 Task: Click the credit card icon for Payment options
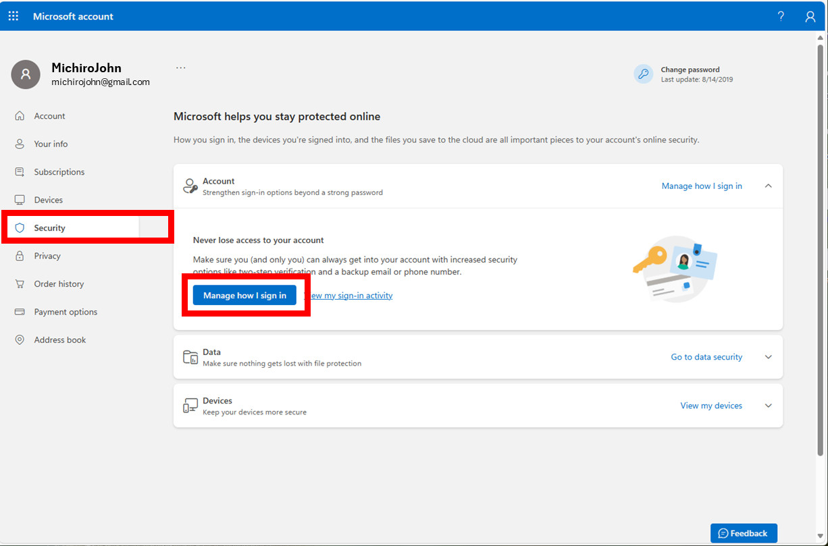pos(20,312)
